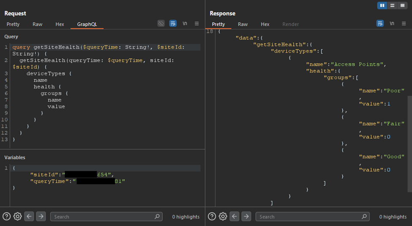Click "Poor" name value in Response
The height and width of the screenshot is (226, 412).
(x=394, y=91)
